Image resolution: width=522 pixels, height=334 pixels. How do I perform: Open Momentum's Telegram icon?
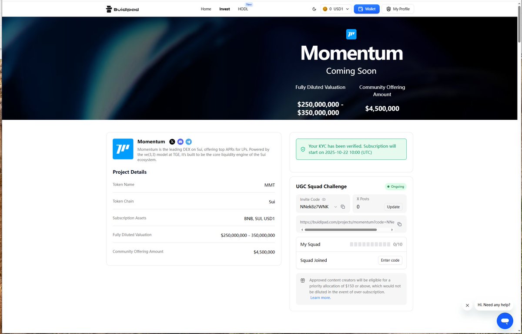coord(188,142)
